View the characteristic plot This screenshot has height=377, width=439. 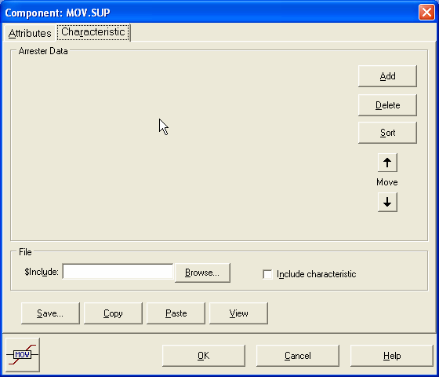(x=238, y=313)
